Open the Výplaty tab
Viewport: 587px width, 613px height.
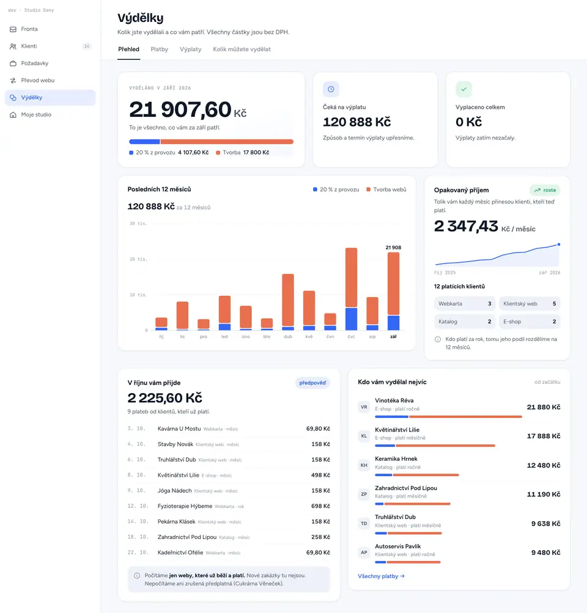(190, 50)
